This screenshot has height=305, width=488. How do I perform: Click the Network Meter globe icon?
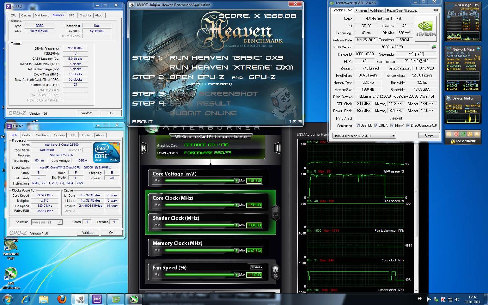point(478,49)
